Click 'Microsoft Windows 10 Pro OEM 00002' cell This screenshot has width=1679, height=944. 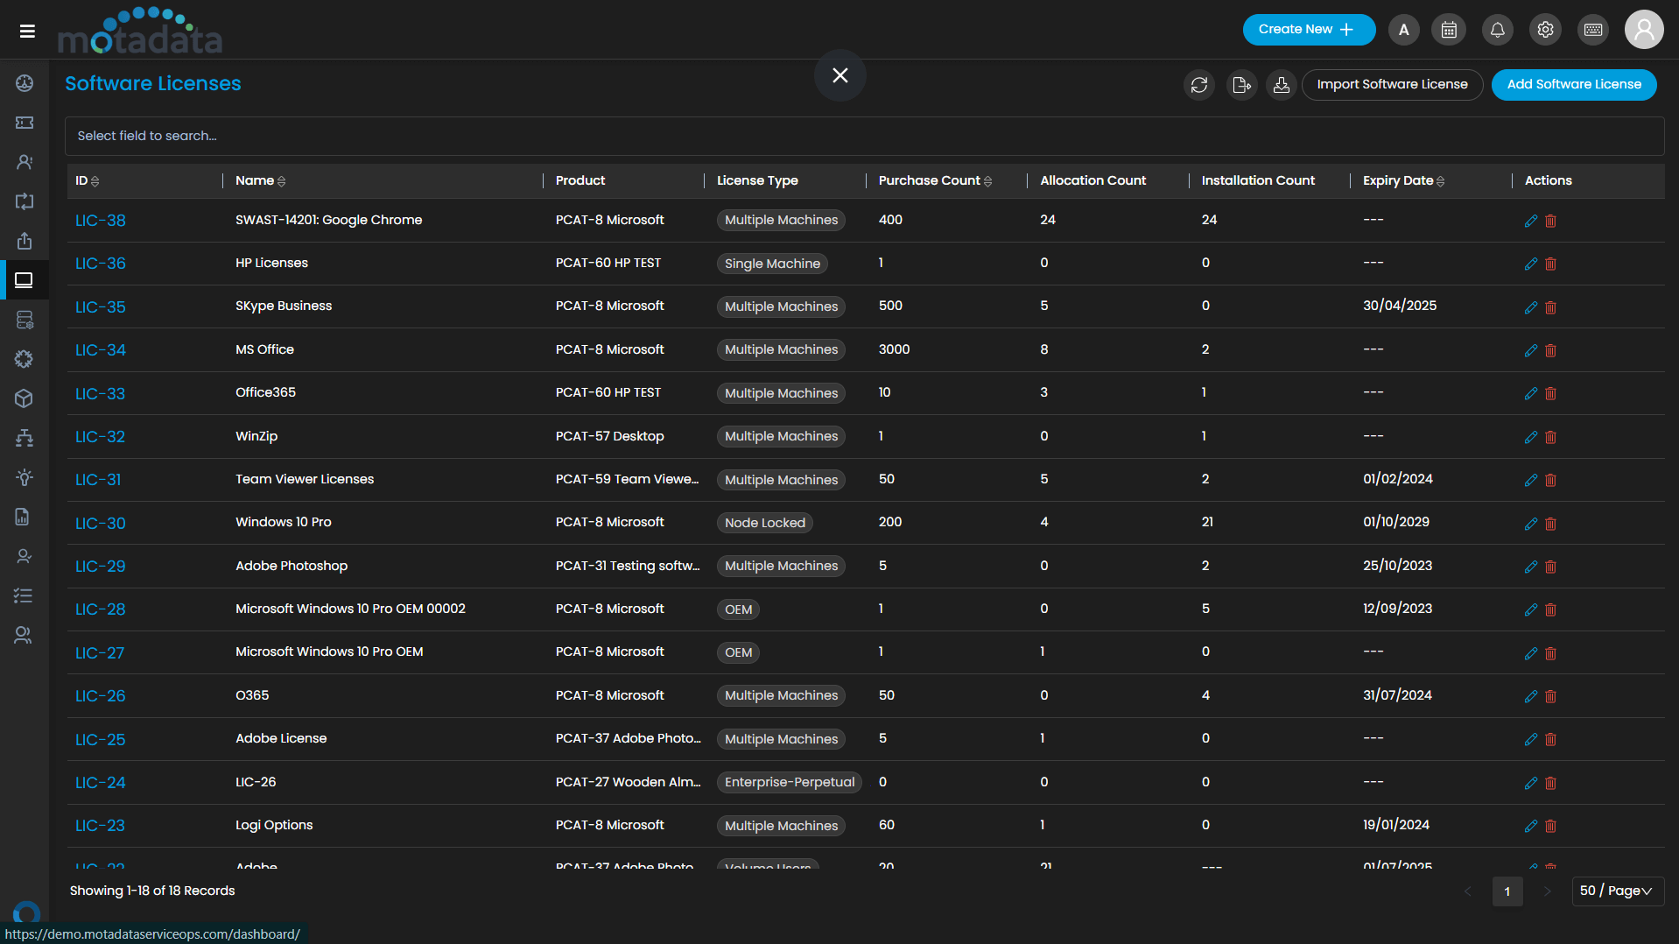click(350, 609)
